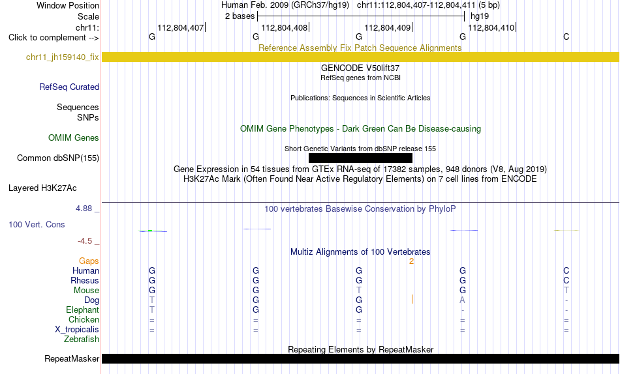The width and height of the screenshot is (620, 374).
Task: Click the orange Gaps row label
Action: (89, 261)
